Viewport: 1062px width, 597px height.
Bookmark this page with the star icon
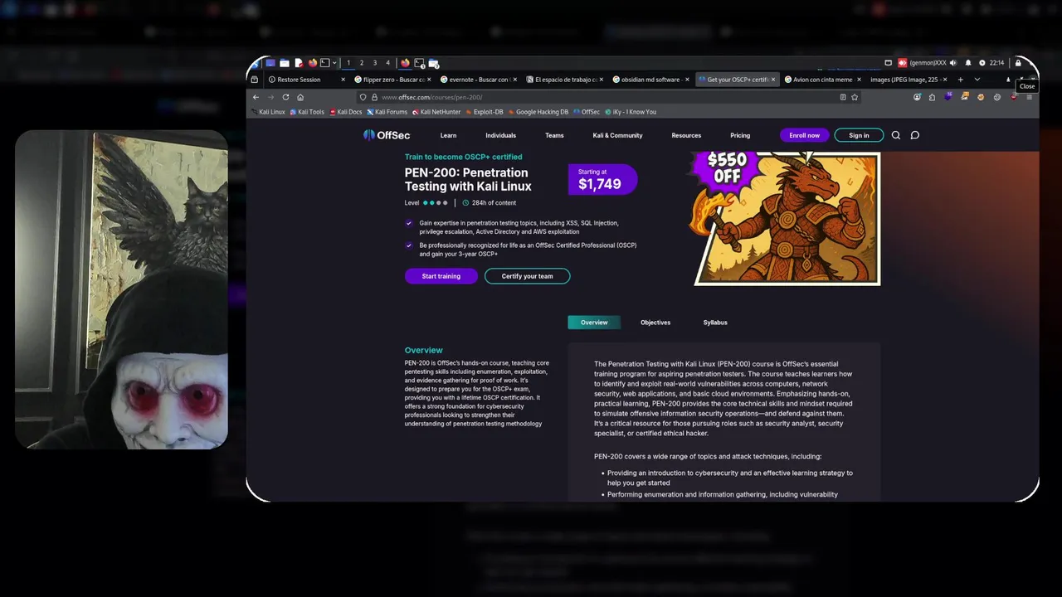(855, 97)
